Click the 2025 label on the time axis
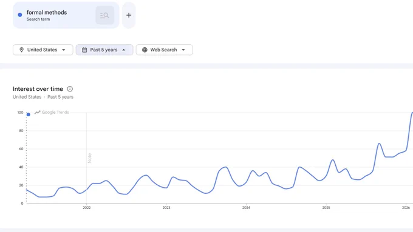 tap(326, 208)
